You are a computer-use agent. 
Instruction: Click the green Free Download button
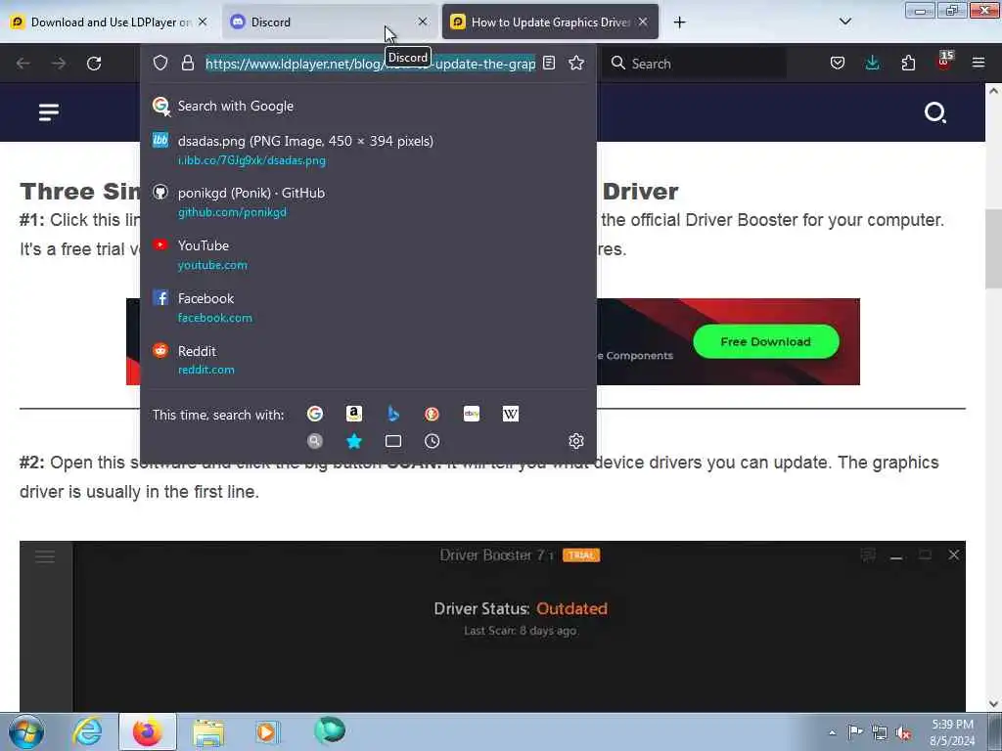click(x=765, y=341)
